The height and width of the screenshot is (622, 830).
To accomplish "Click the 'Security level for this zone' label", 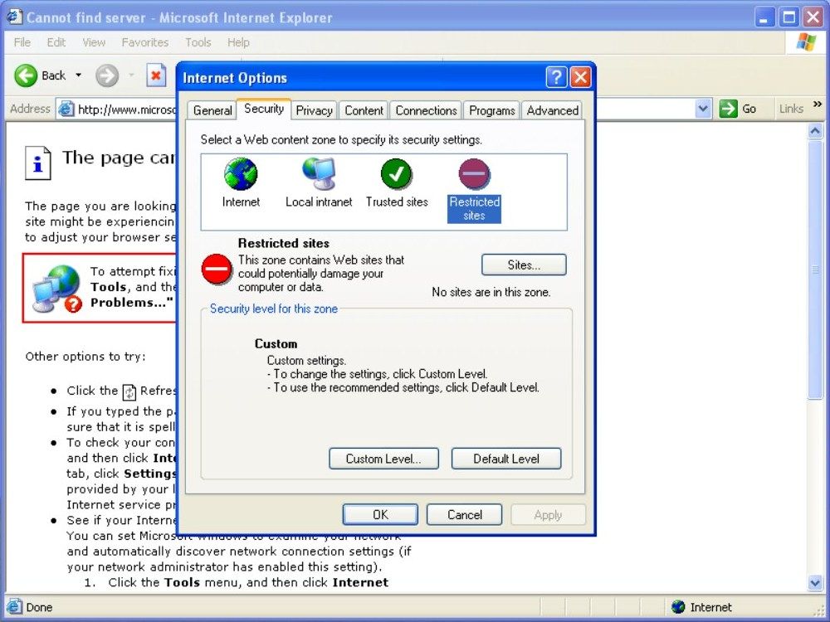I will [x=274, y=309].
